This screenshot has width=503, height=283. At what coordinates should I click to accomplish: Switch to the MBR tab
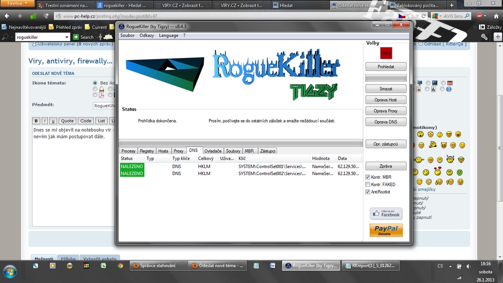click(x=249, y=151)
